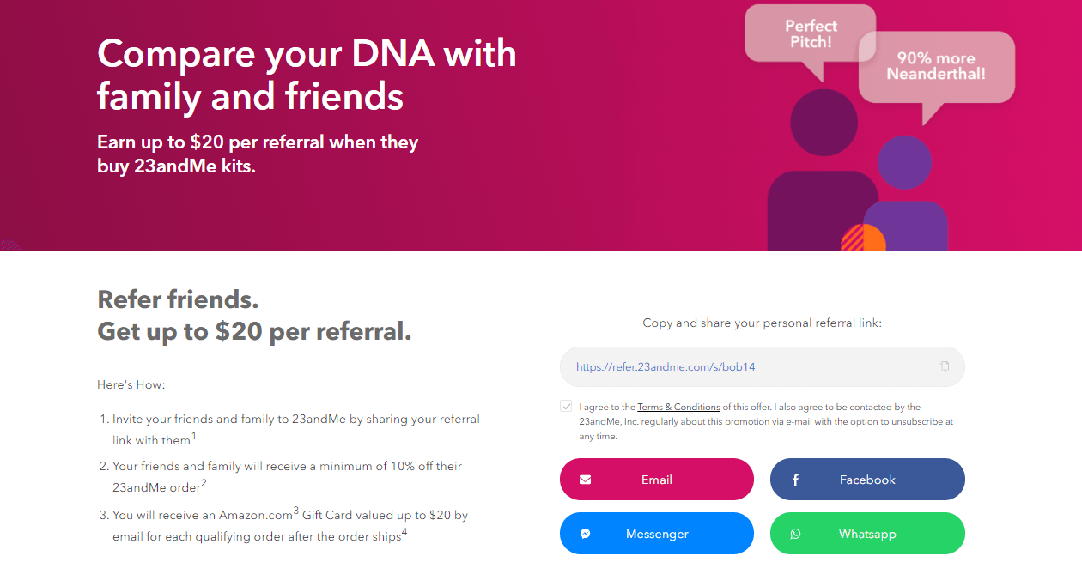This screenshot has width=1082, height=562.
Task: Click footnote 4 after 'order ships'
Action: pyautogui.click(x=404, y=533)
